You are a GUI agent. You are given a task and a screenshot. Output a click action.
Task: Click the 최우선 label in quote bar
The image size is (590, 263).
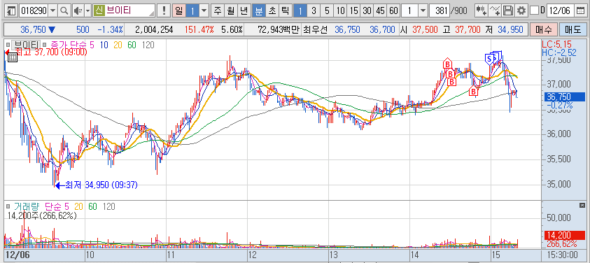[x=315, y=29]
